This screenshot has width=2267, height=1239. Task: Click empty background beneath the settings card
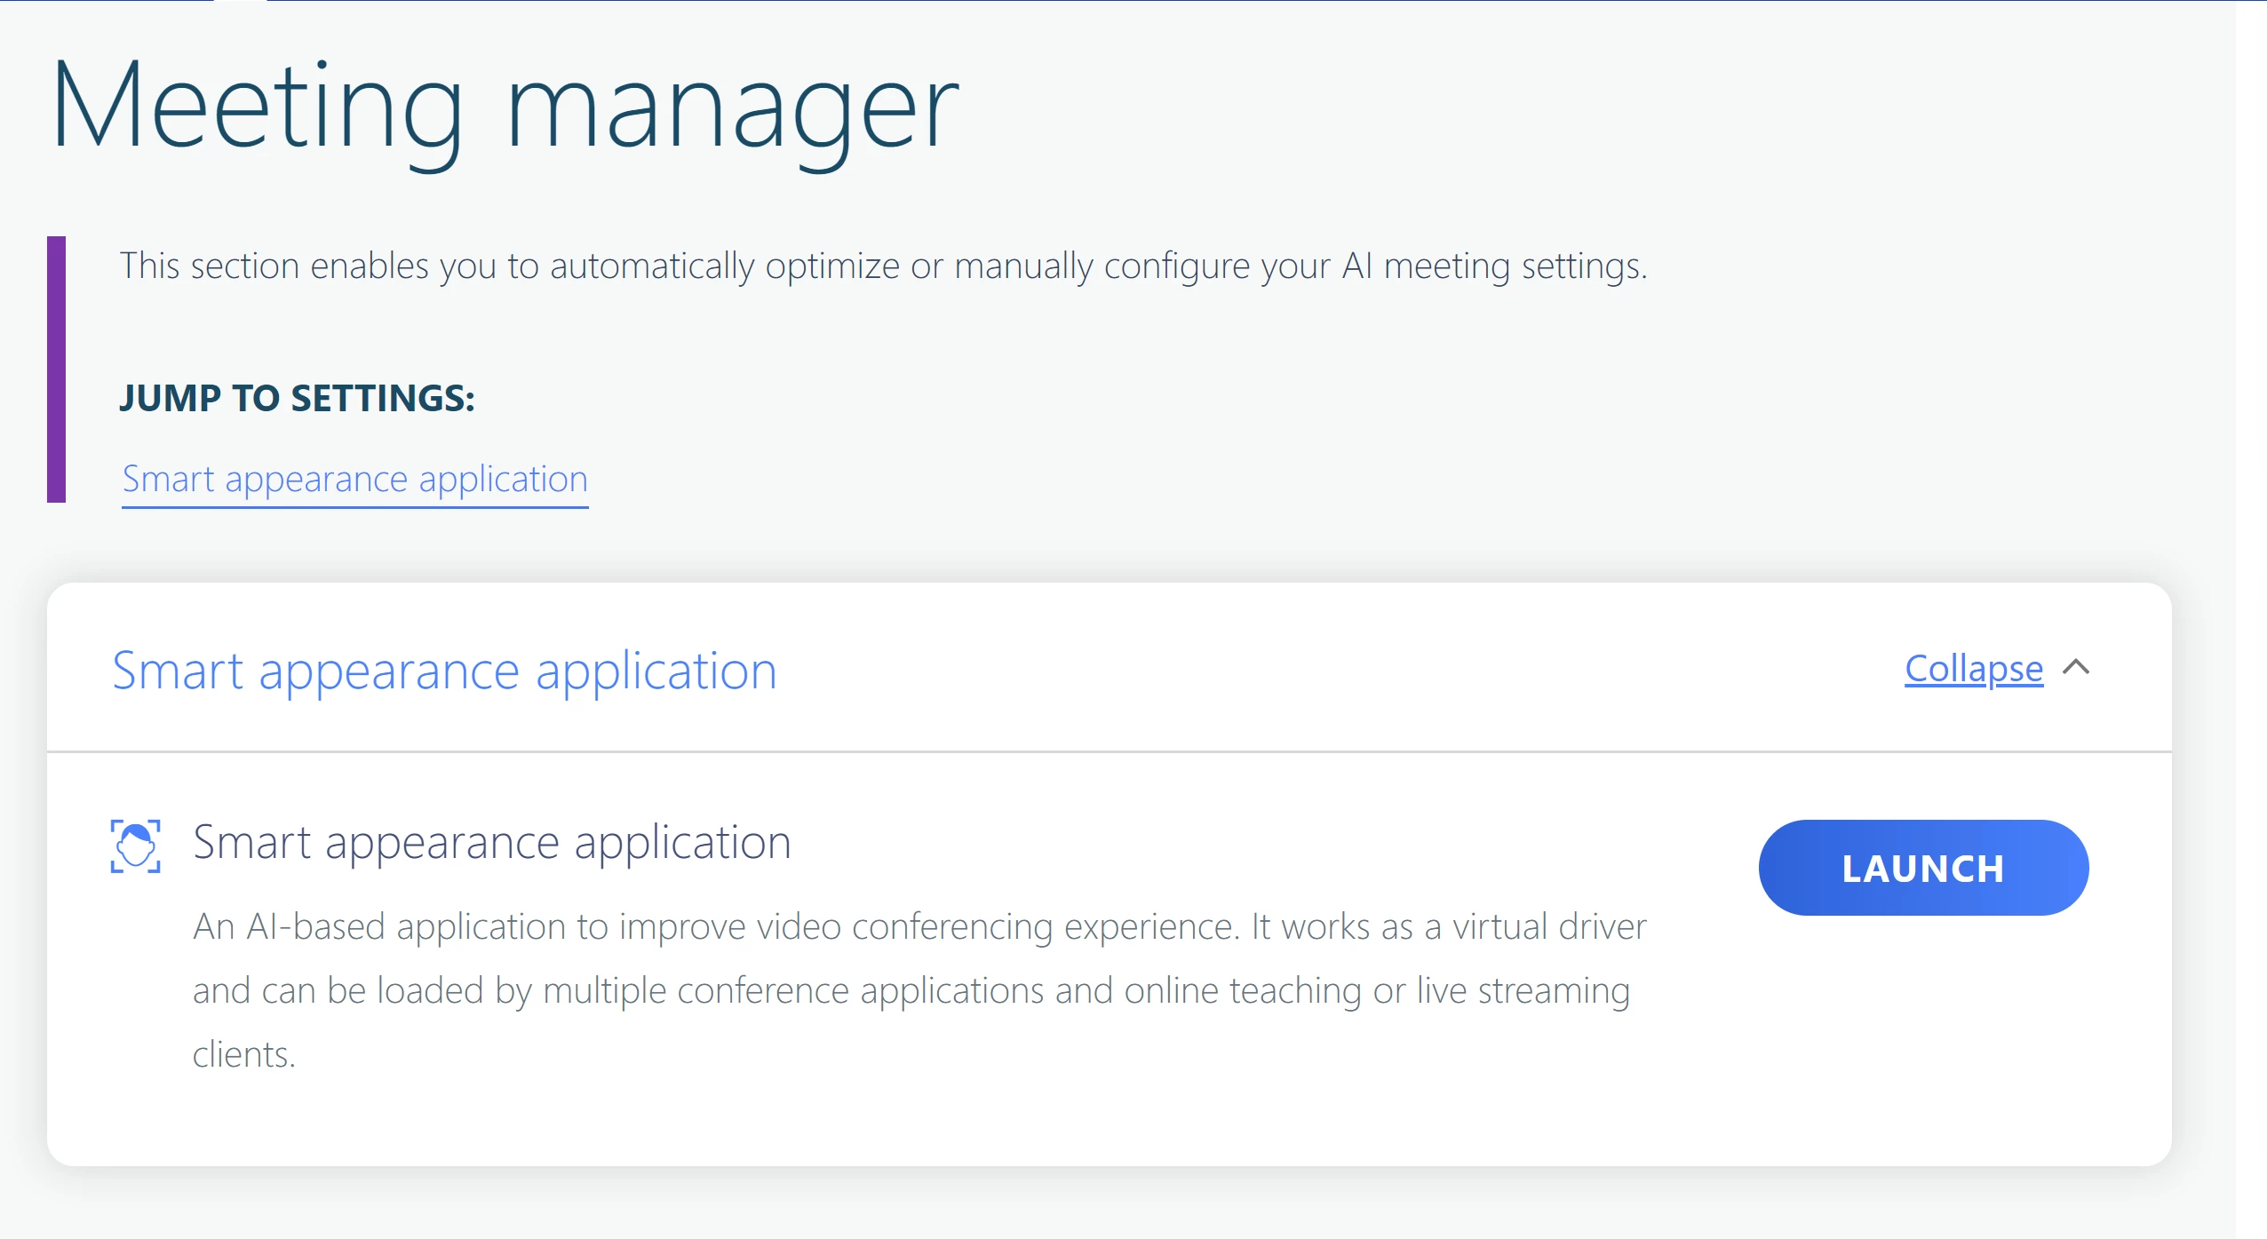point(1109,1203)
